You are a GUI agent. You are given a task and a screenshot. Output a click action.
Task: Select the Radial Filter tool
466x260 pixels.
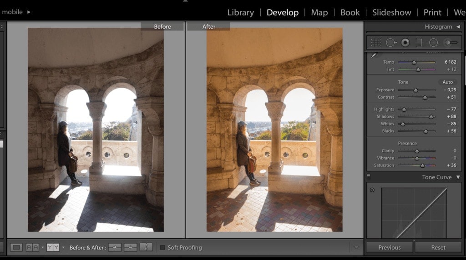click(x=433, y=43)
